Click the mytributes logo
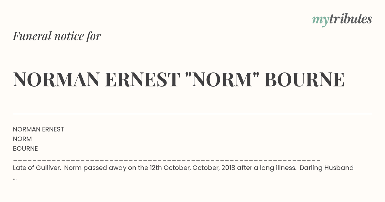This screenshot has width=385, height=202. [342, 20]
